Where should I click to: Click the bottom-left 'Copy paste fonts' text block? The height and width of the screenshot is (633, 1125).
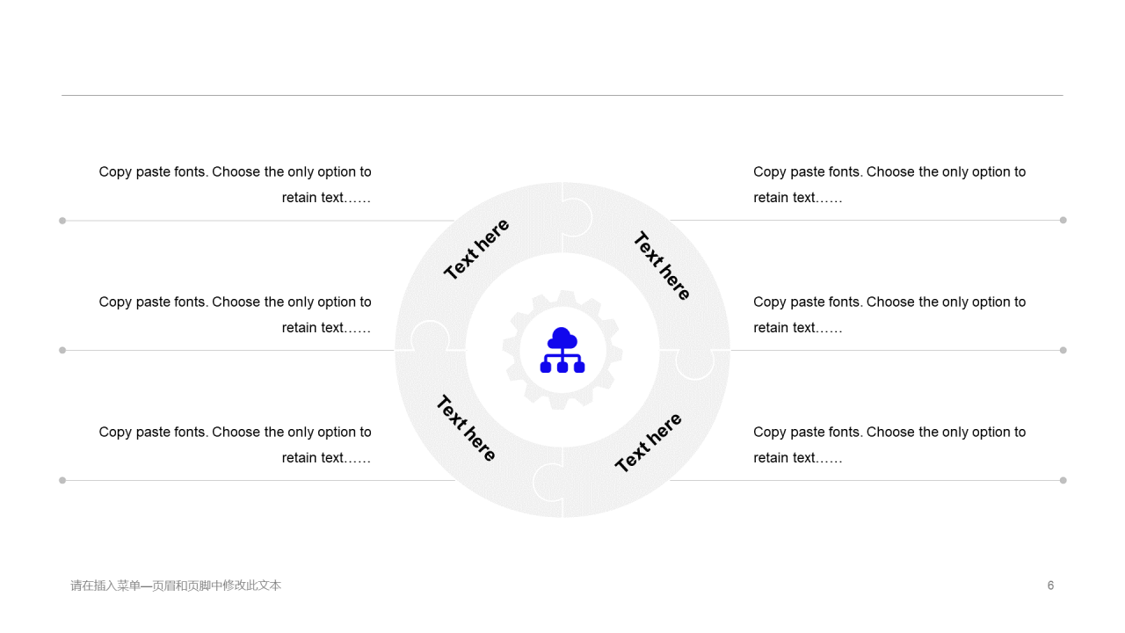coord(235,445)
